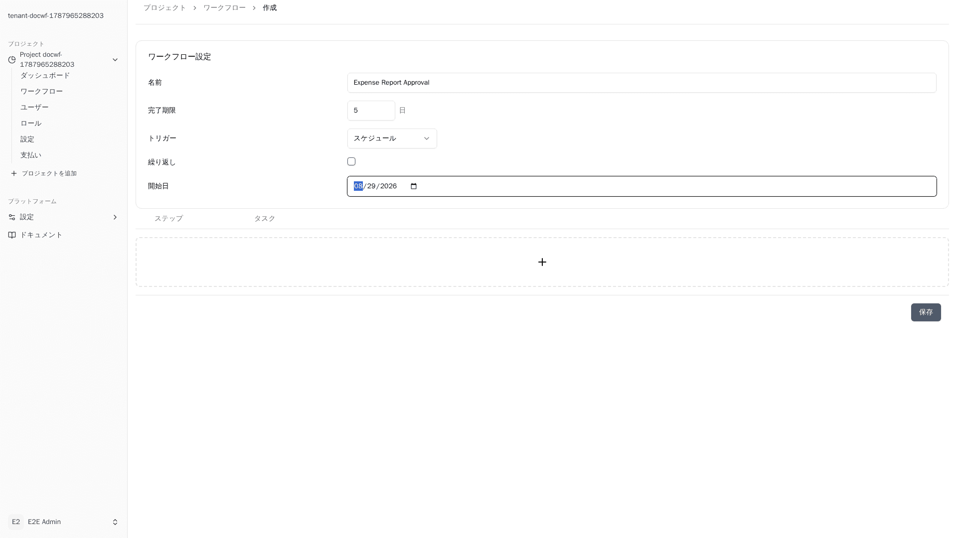Open project 設定 under Project docwf
The height and width of the screenshot is (538, 957).
(x=27, y=139)
